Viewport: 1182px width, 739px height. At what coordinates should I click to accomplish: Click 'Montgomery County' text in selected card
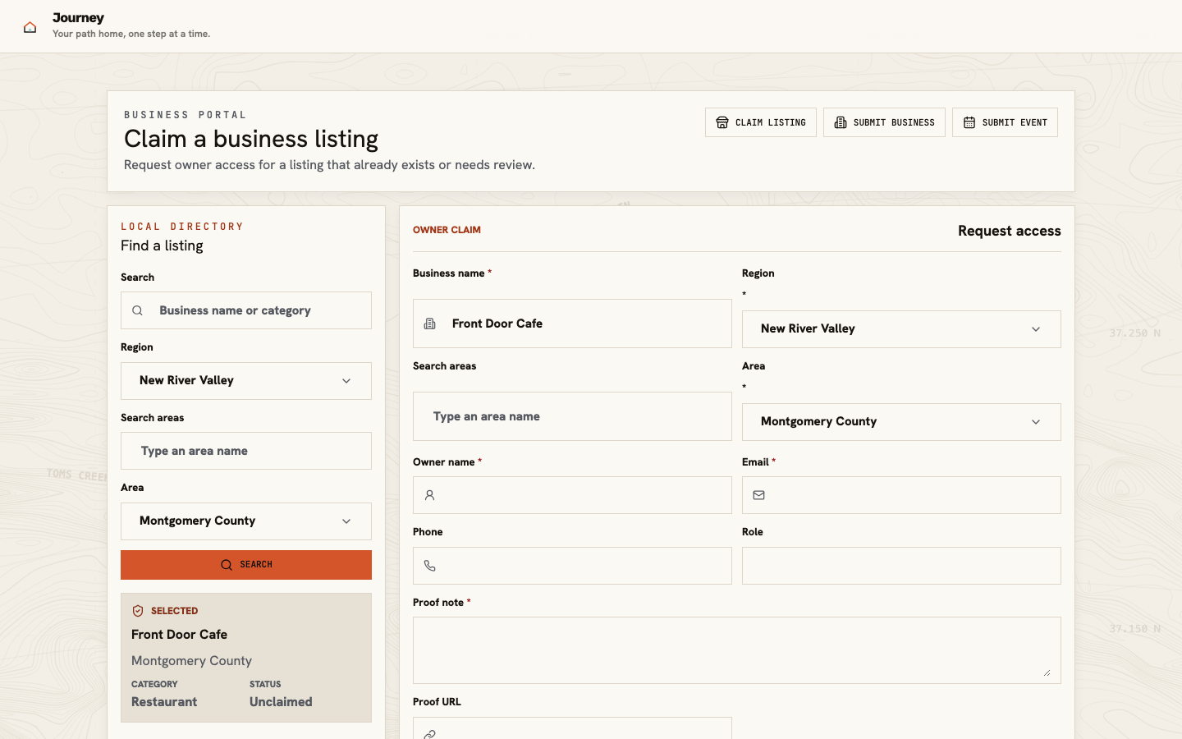coord(191,661)
